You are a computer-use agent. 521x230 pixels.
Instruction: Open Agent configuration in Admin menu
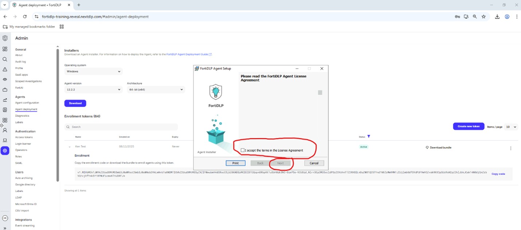pos(27,103)
